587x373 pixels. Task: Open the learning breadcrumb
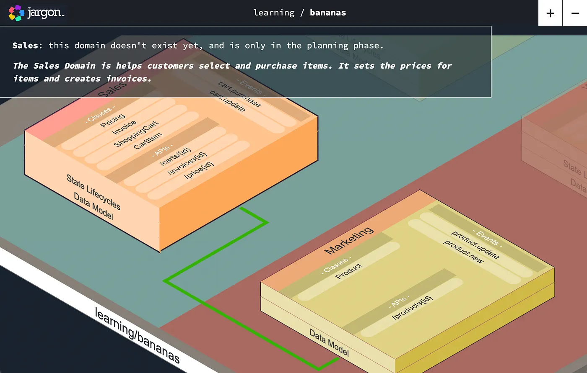(274, 13)
